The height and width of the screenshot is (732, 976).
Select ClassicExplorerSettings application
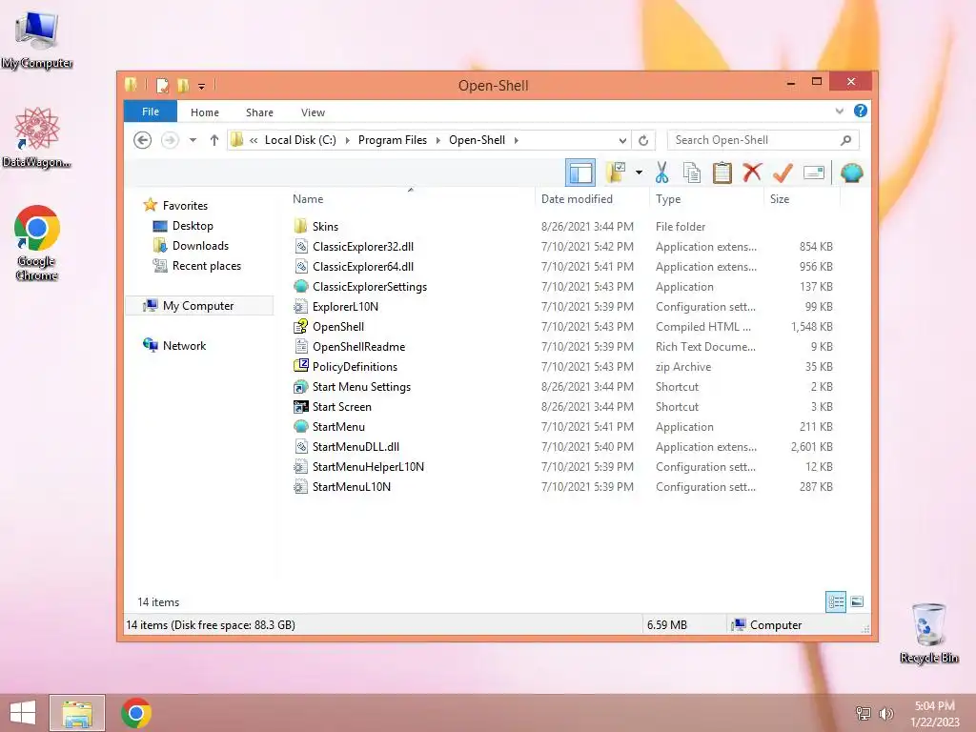359,286
